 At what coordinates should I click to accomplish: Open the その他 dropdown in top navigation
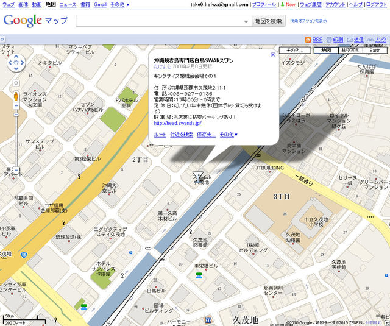click(119, 4)
